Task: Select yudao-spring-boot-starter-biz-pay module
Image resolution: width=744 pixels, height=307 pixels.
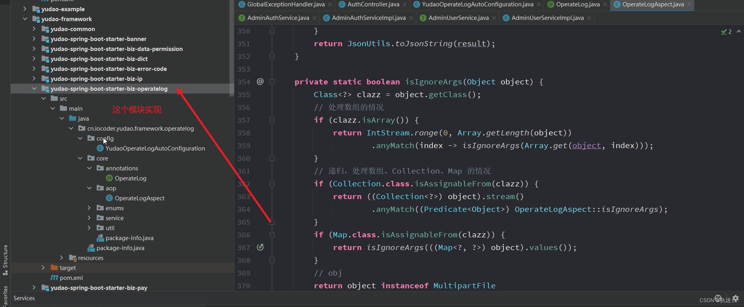Action: (x=99, y=288)
